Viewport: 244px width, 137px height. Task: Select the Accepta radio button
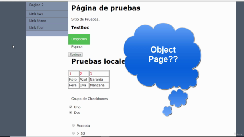point(74,125)
